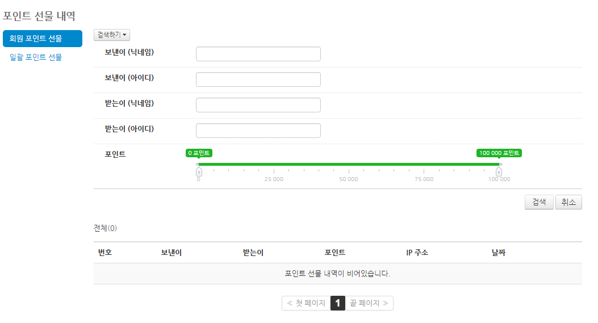Click the 포인트 column header
Viewport: 598px width, 323px height.
coord(335,253)
